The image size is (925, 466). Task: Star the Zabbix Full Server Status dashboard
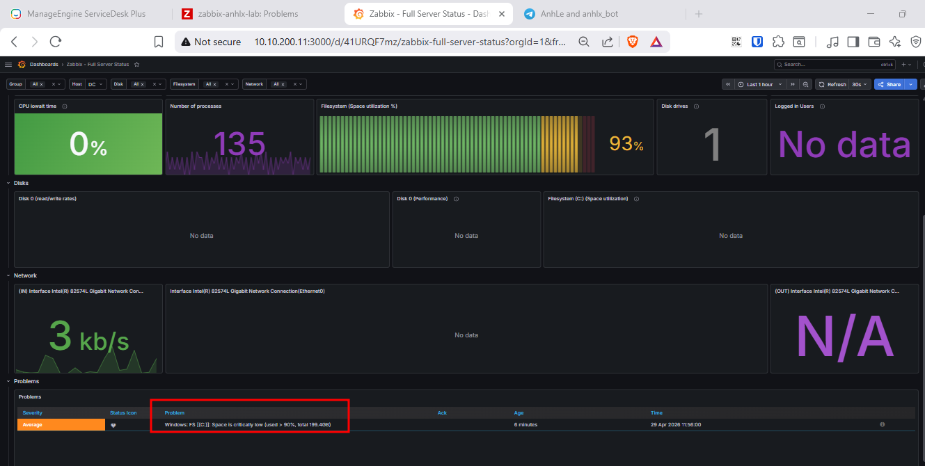coord(137,65)
